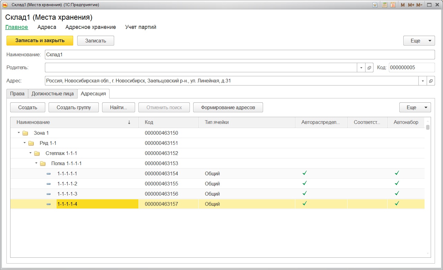
Task: Click the Стеллаж 1-1-1 folder icon
Action: [x=37, y=153]
